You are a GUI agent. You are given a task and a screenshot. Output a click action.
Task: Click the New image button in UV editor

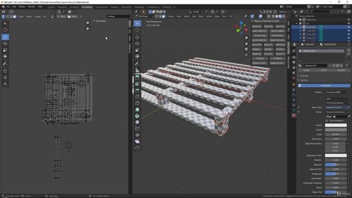pos(62,16)
